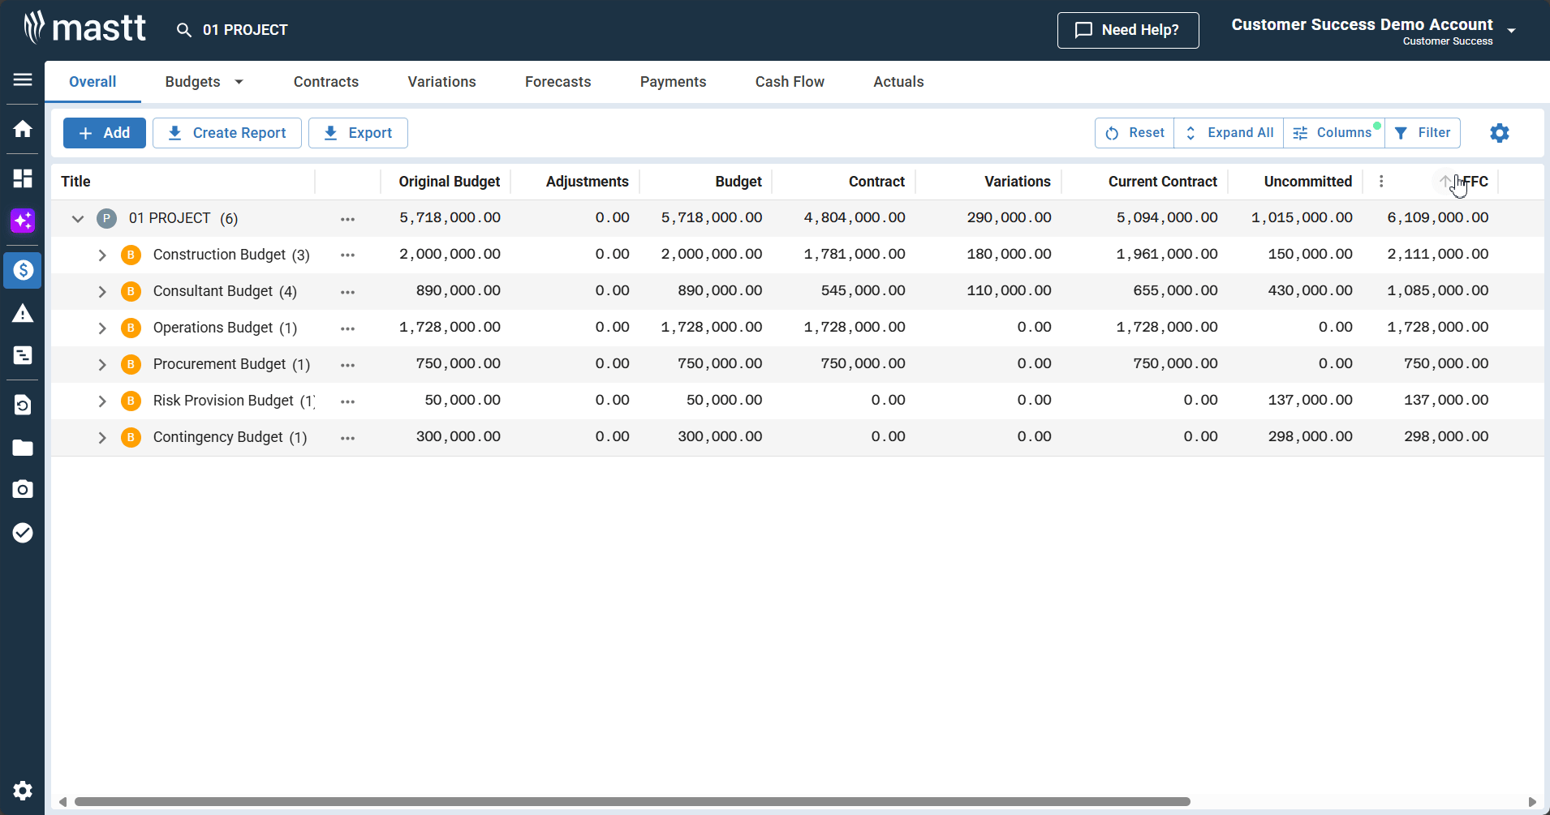
Task: Click the Create Report button
Action: point(227,133)
